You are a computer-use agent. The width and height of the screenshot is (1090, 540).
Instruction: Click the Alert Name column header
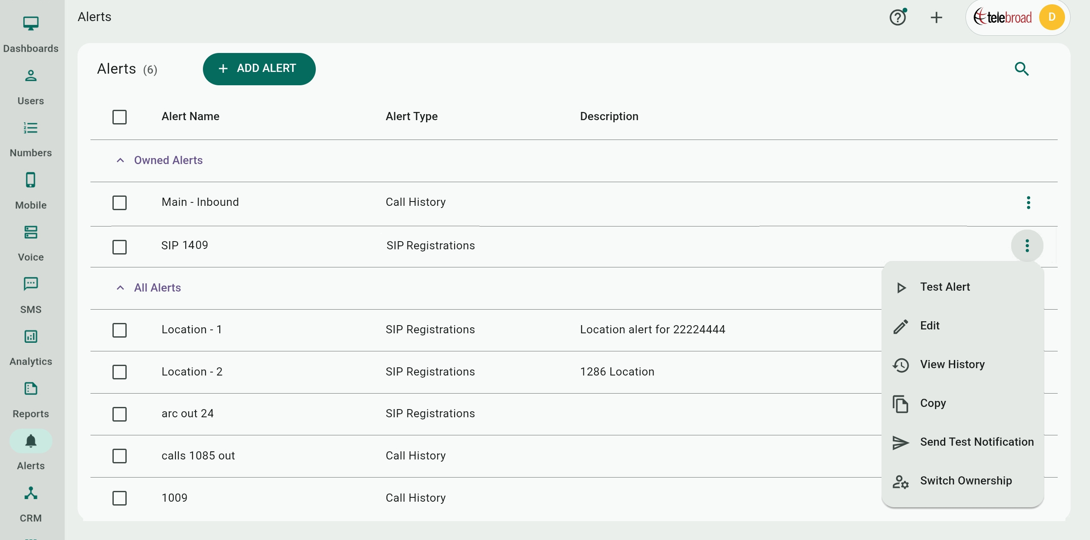190,117
